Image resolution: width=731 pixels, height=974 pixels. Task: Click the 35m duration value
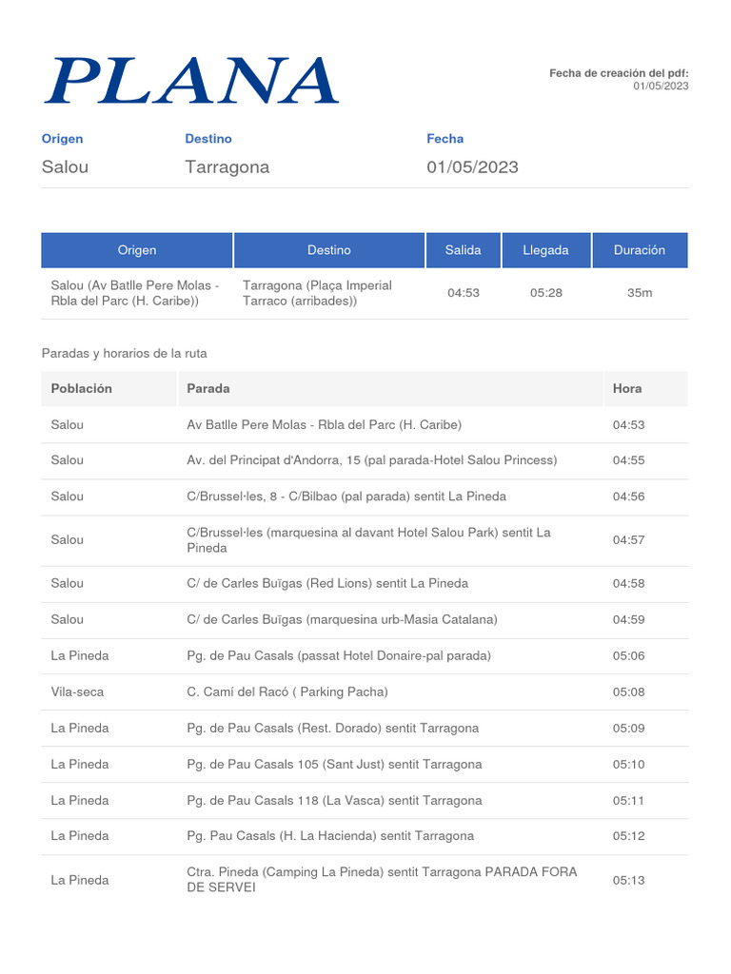[640, 293]
